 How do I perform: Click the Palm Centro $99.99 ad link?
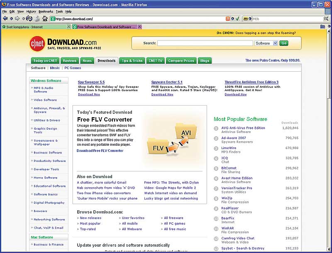click(x=273, y=60)
